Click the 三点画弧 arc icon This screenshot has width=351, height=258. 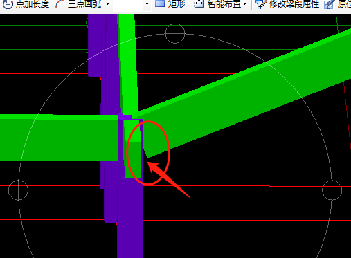tap(59, 4)
